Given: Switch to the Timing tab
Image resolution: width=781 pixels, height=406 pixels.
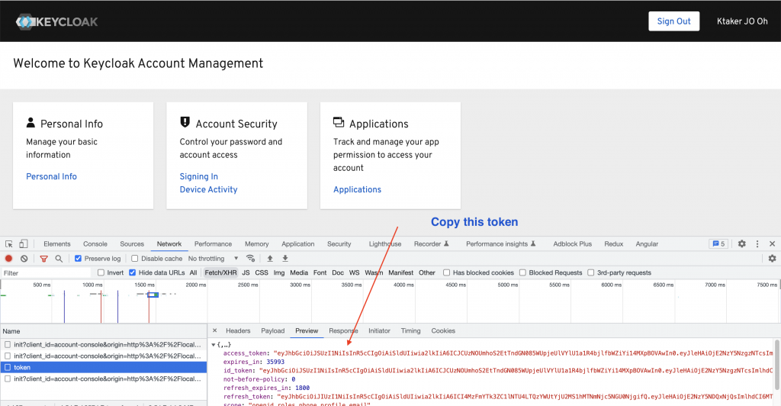Looking at the screenshot, I should tap(410, 330).
